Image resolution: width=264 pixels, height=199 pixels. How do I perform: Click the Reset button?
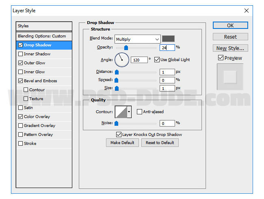[230, 37]
